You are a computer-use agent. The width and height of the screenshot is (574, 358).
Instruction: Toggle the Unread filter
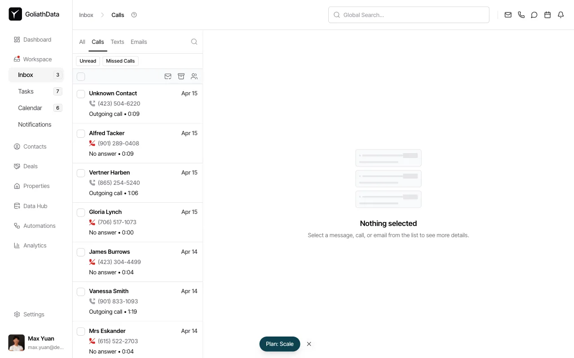coord(87,61)
